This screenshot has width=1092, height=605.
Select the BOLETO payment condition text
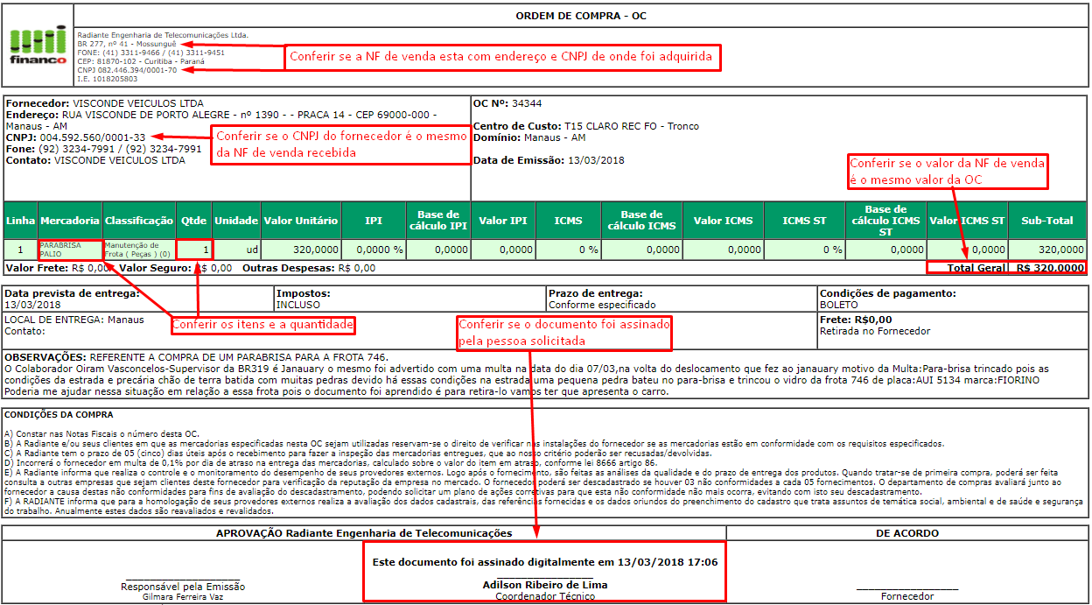tap(840, 306)
